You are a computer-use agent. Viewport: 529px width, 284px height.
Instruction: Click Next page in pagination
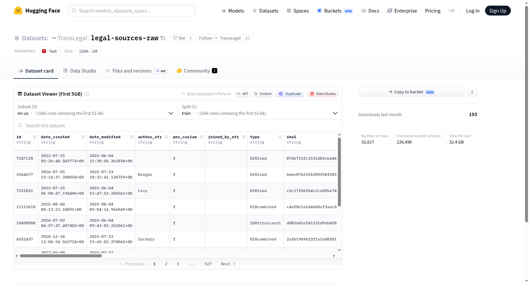coord(228,264)
